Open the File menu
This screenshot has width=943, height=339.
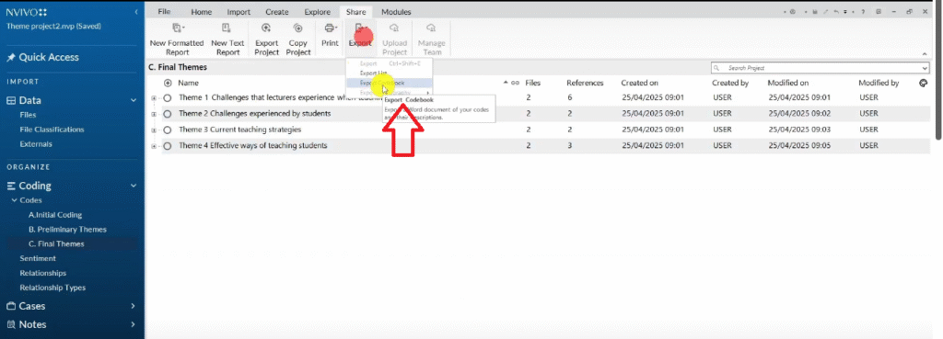[x=164, y=12]
